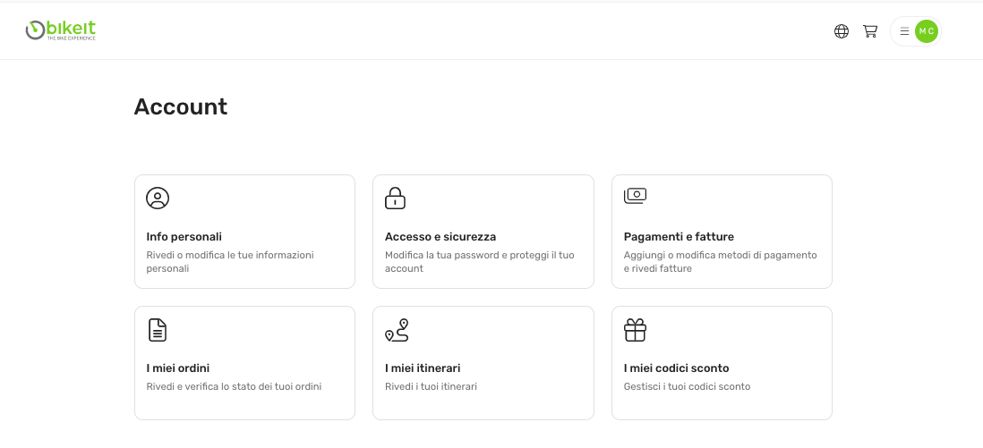This screenshot has height=448, width=983.
Task: Open Info personali card title
Action: pyautogui.click(x=184, y=237)
